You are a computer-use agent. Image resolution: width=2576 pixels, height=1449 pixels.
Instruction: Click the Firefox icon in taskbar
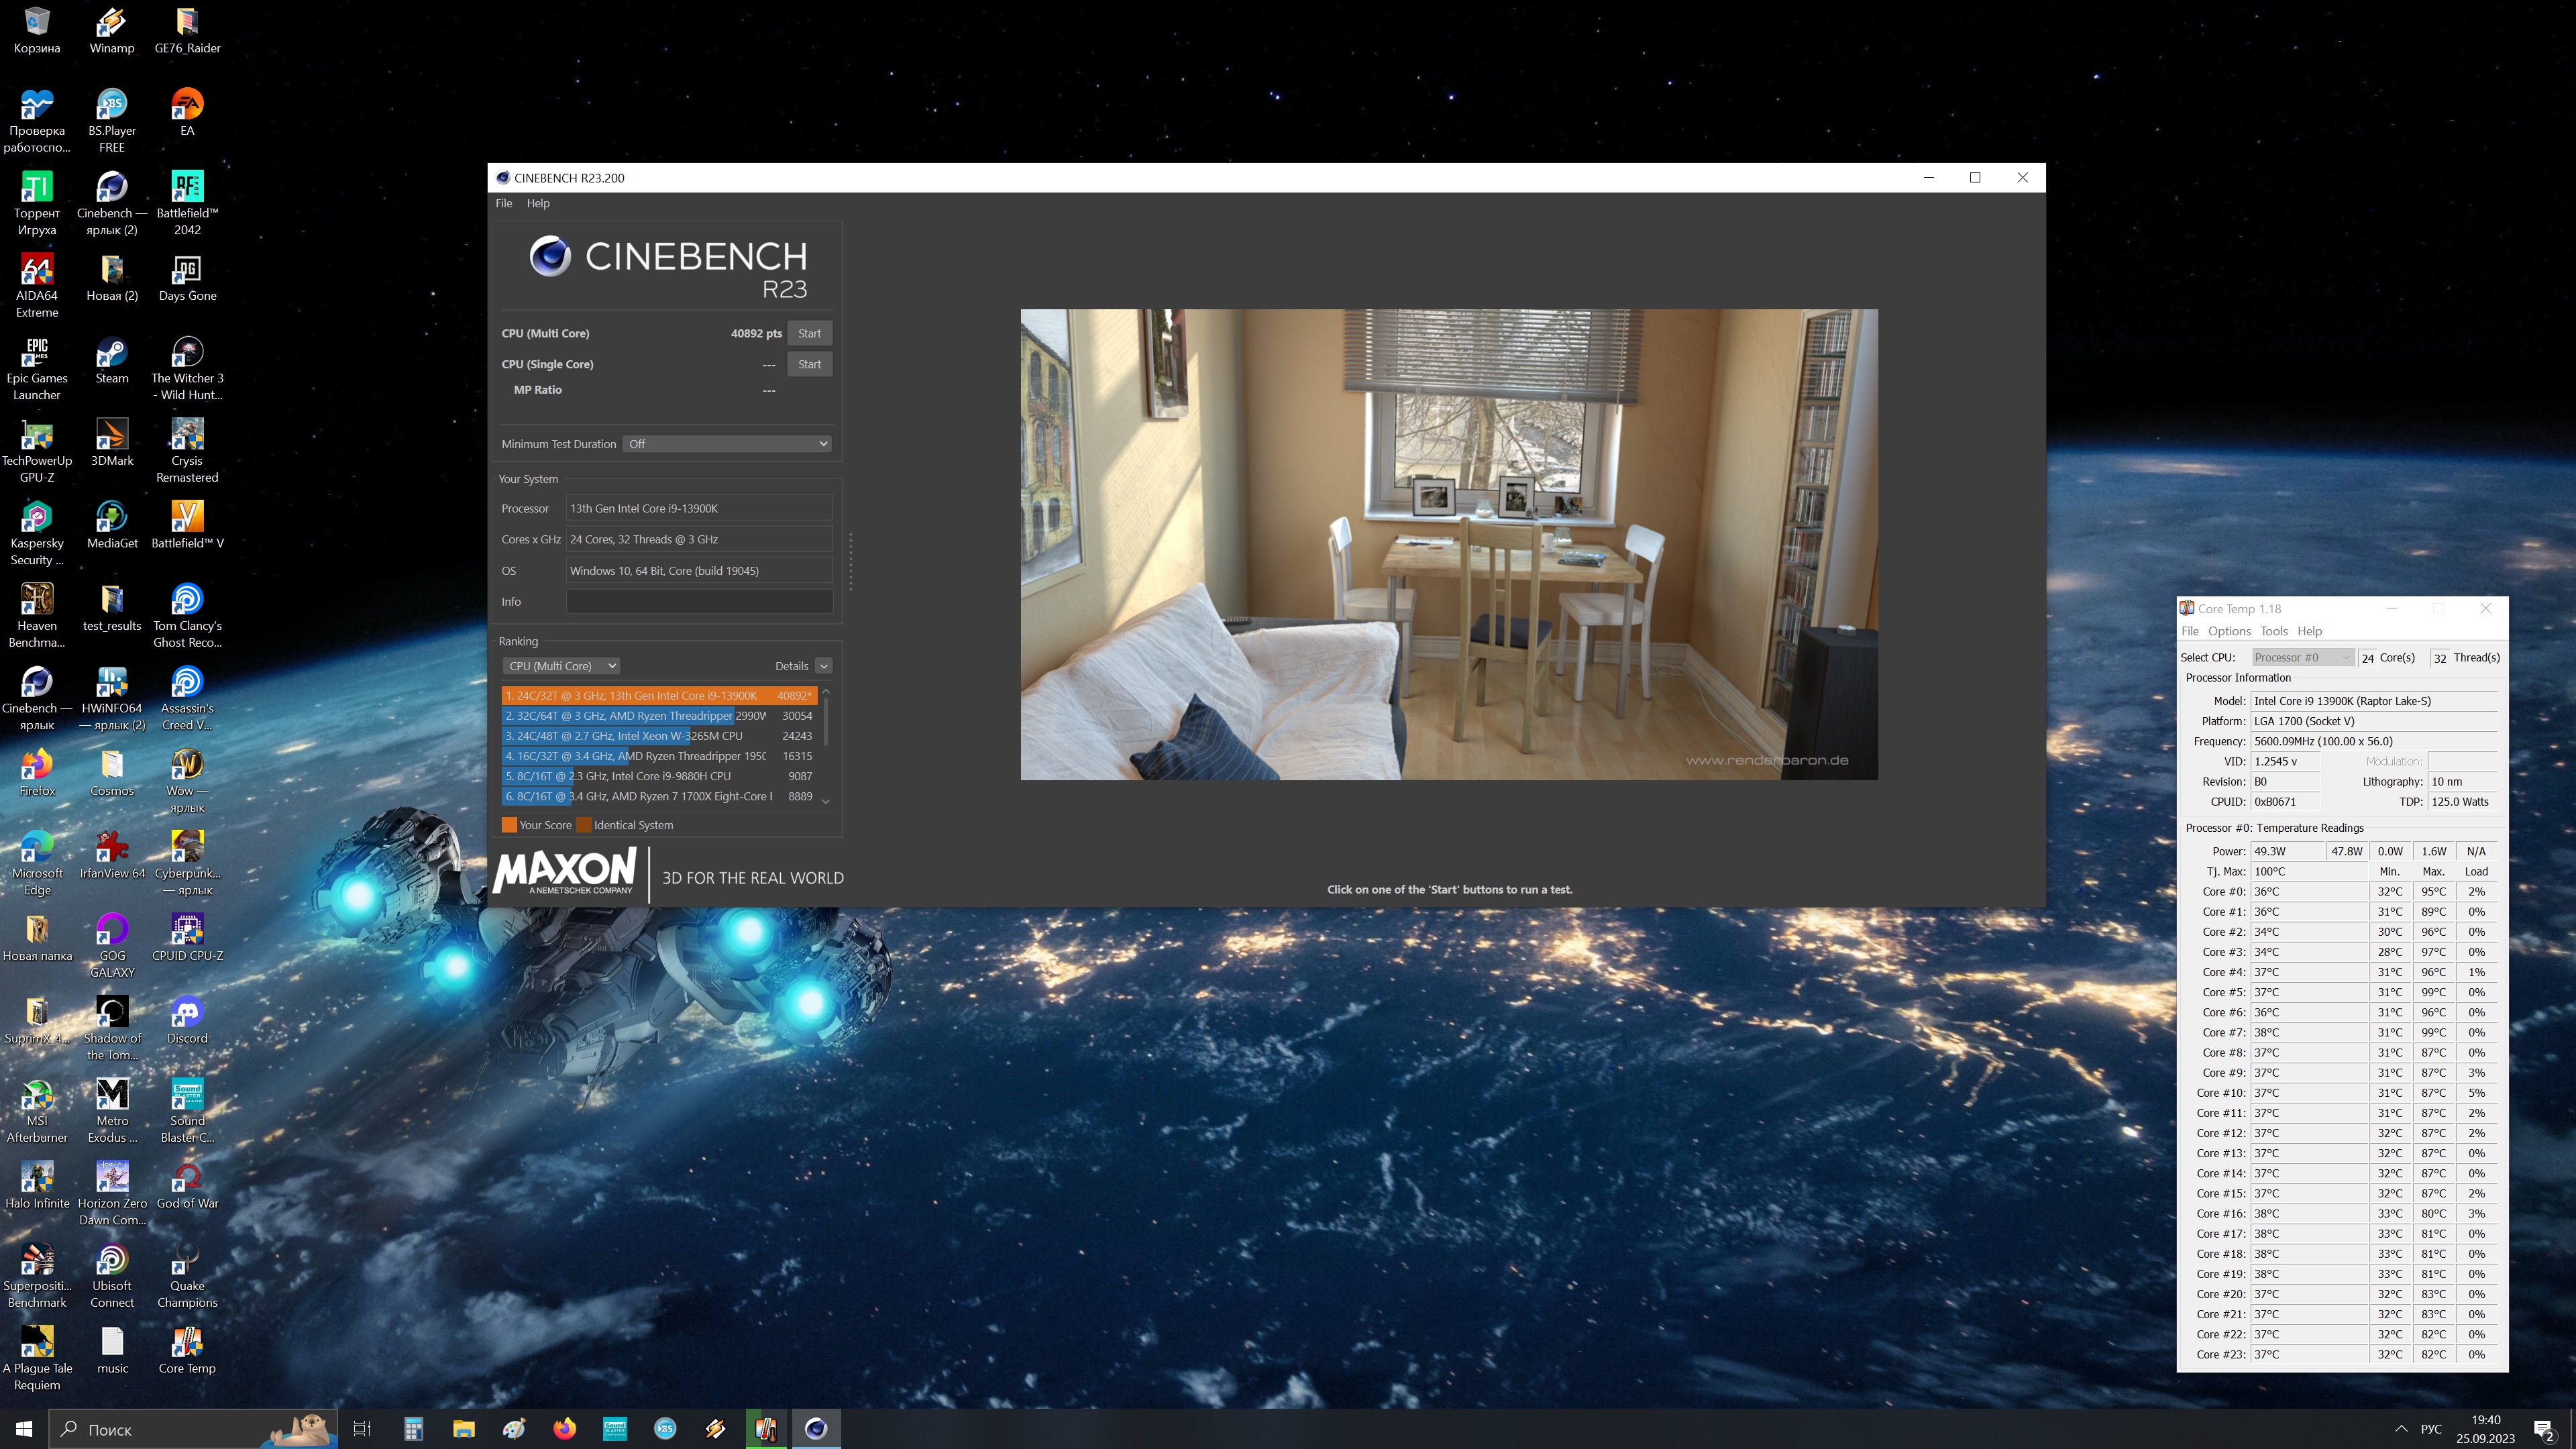tap(564, 1428)
